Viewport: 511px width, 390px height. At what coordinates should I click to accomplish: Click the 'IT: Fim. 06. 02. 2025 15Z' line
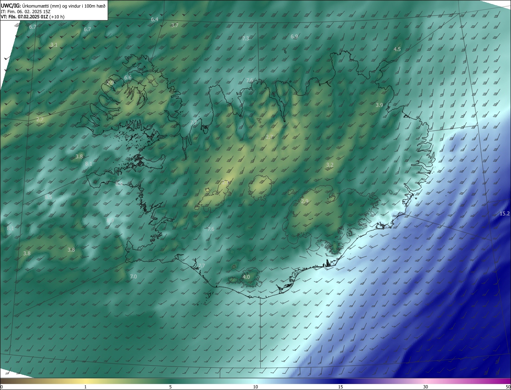(x=26, y=11)
